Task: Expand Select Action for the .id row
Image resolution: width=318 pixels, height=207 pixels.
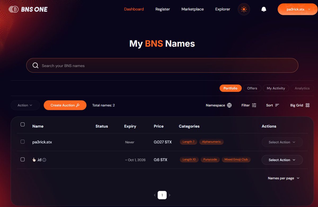Action: tap(282, 160)
